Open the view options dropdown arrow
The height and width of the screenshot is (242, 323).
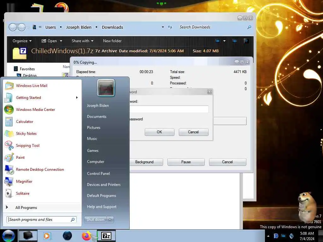coord(224,41)
